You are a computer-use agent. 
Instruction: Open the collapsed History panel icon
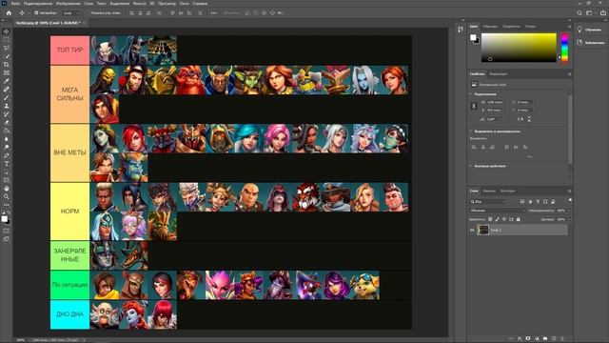(x=461, y=30)
